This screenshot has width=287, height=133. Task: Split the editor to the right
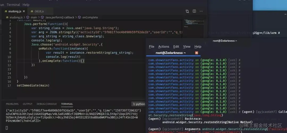point(194,11)
